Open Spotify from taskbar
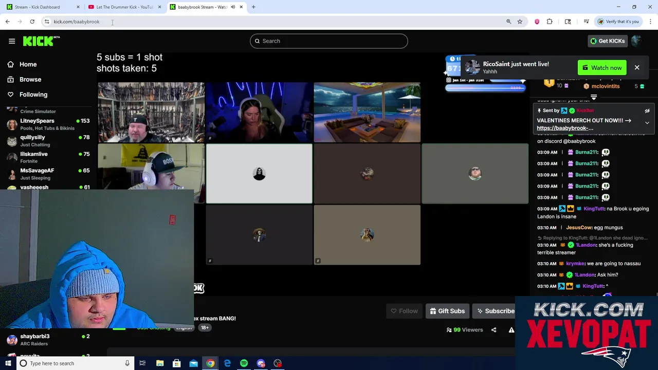 pos(244,363)
